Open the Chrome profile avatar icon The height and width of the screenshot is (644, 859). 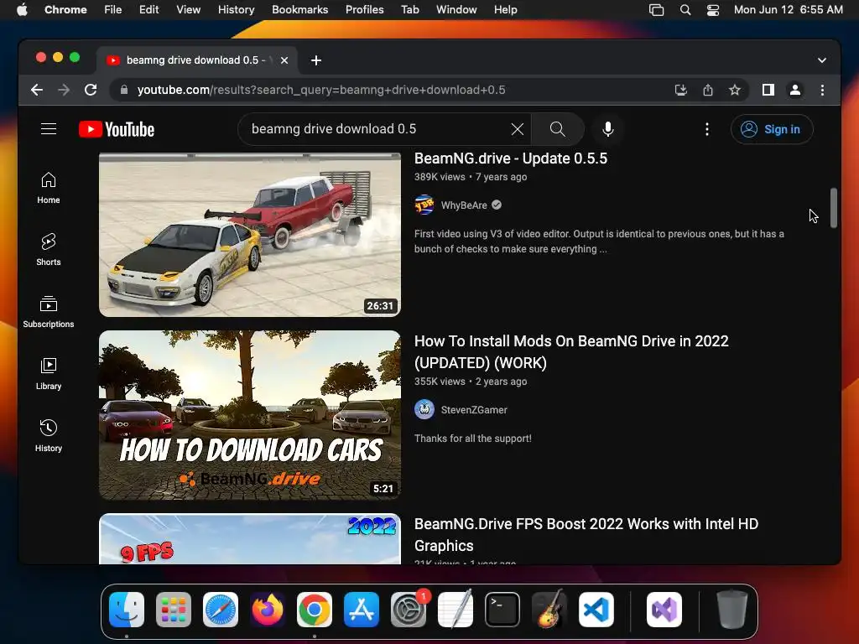click(795, 90)
